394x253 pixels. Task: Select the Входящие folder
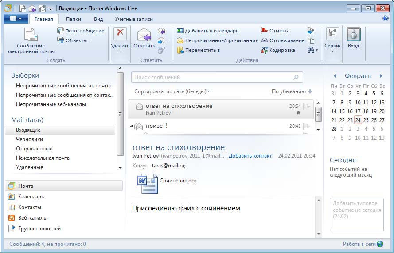point(60,130)
